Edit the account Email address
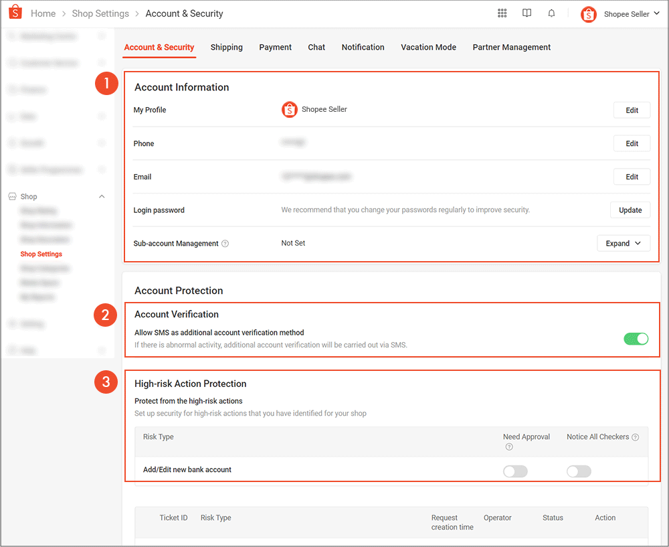The height and width of the screenshot is (547, 669). (632, 176)
